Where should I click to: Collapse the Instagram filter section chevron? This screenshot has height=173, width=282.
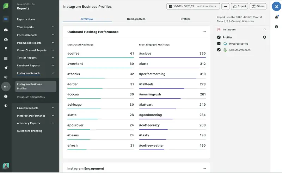click(x=264, y=30)
